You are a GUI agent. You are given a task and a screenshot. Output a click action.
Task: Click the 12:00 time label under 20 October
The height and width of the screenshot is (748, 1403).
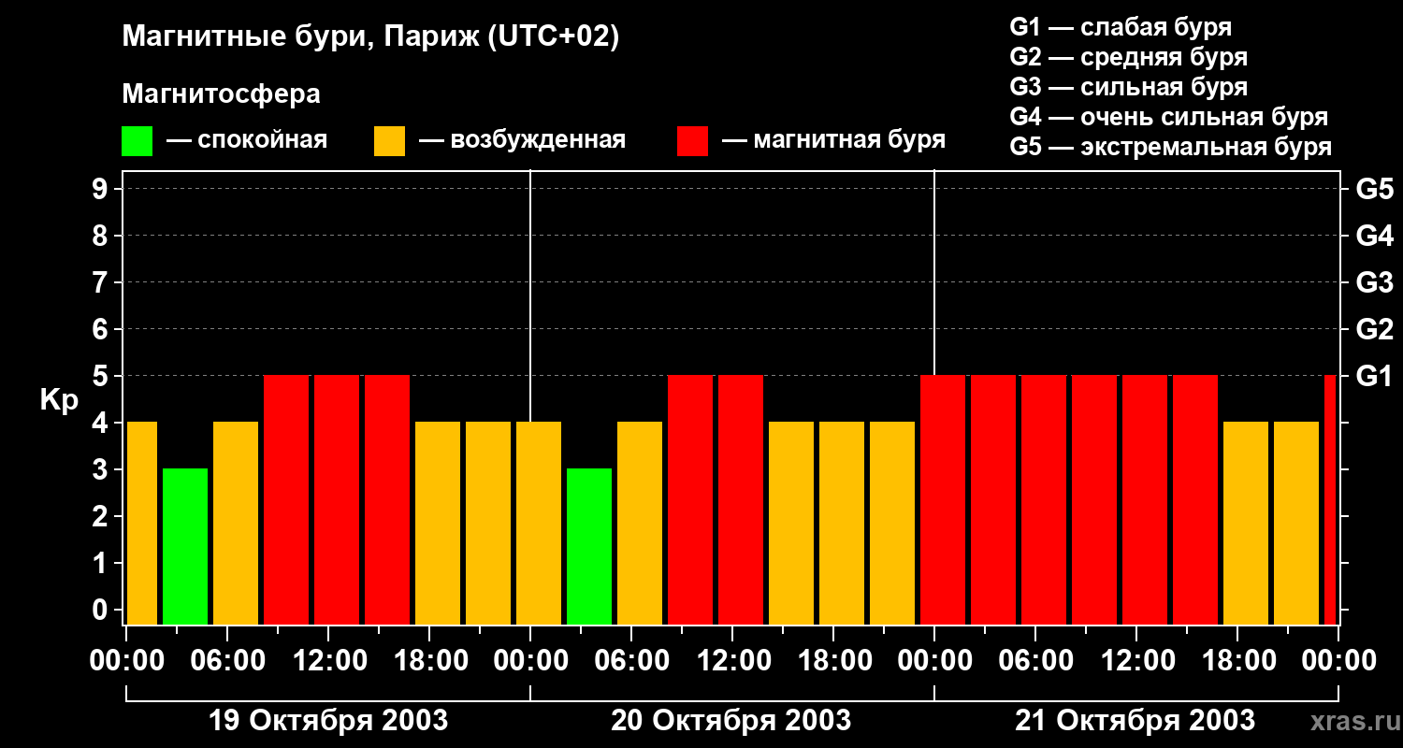731,661
